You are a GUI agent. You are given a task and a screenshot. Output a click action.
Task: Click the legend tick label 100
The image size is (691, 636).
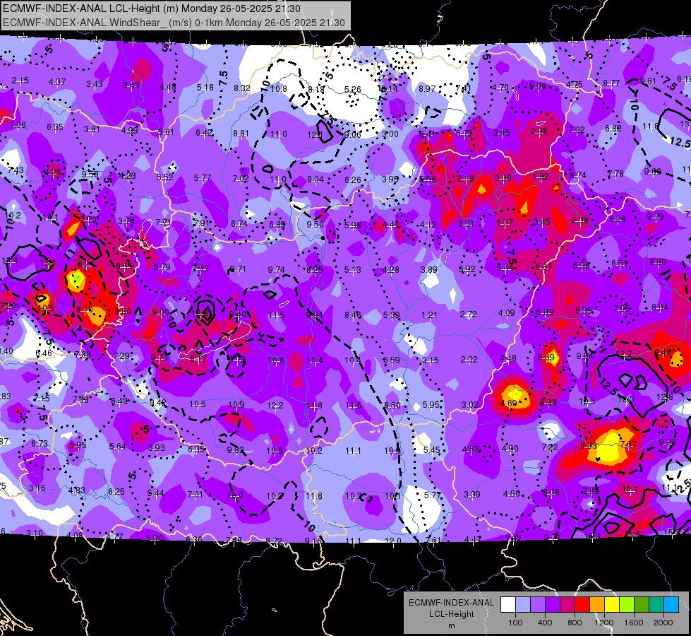tap(515, 623)
